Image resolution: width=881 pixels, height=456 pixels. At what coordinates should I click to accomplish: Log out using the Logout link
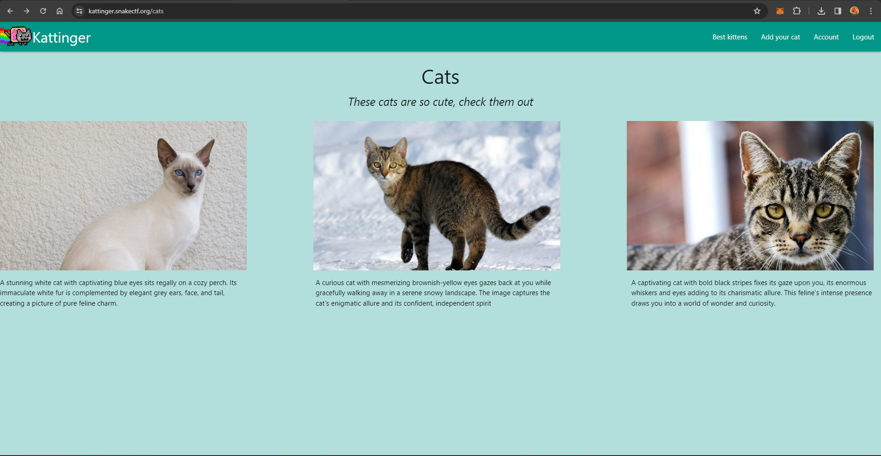pos(863,37)
